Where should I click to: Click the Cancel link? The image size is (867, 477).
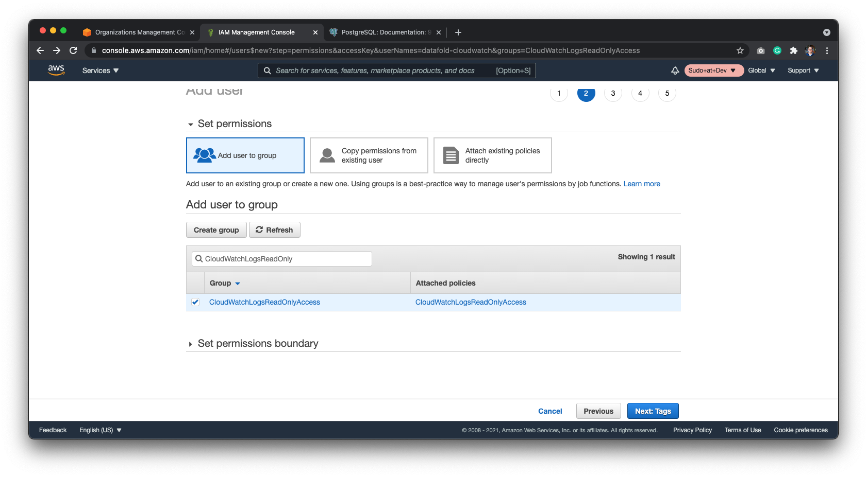(x=550, y=411)
